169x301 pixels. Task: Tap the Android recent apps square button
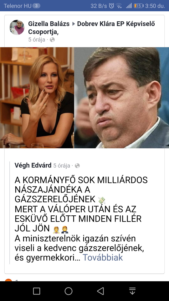coord(37,291)
